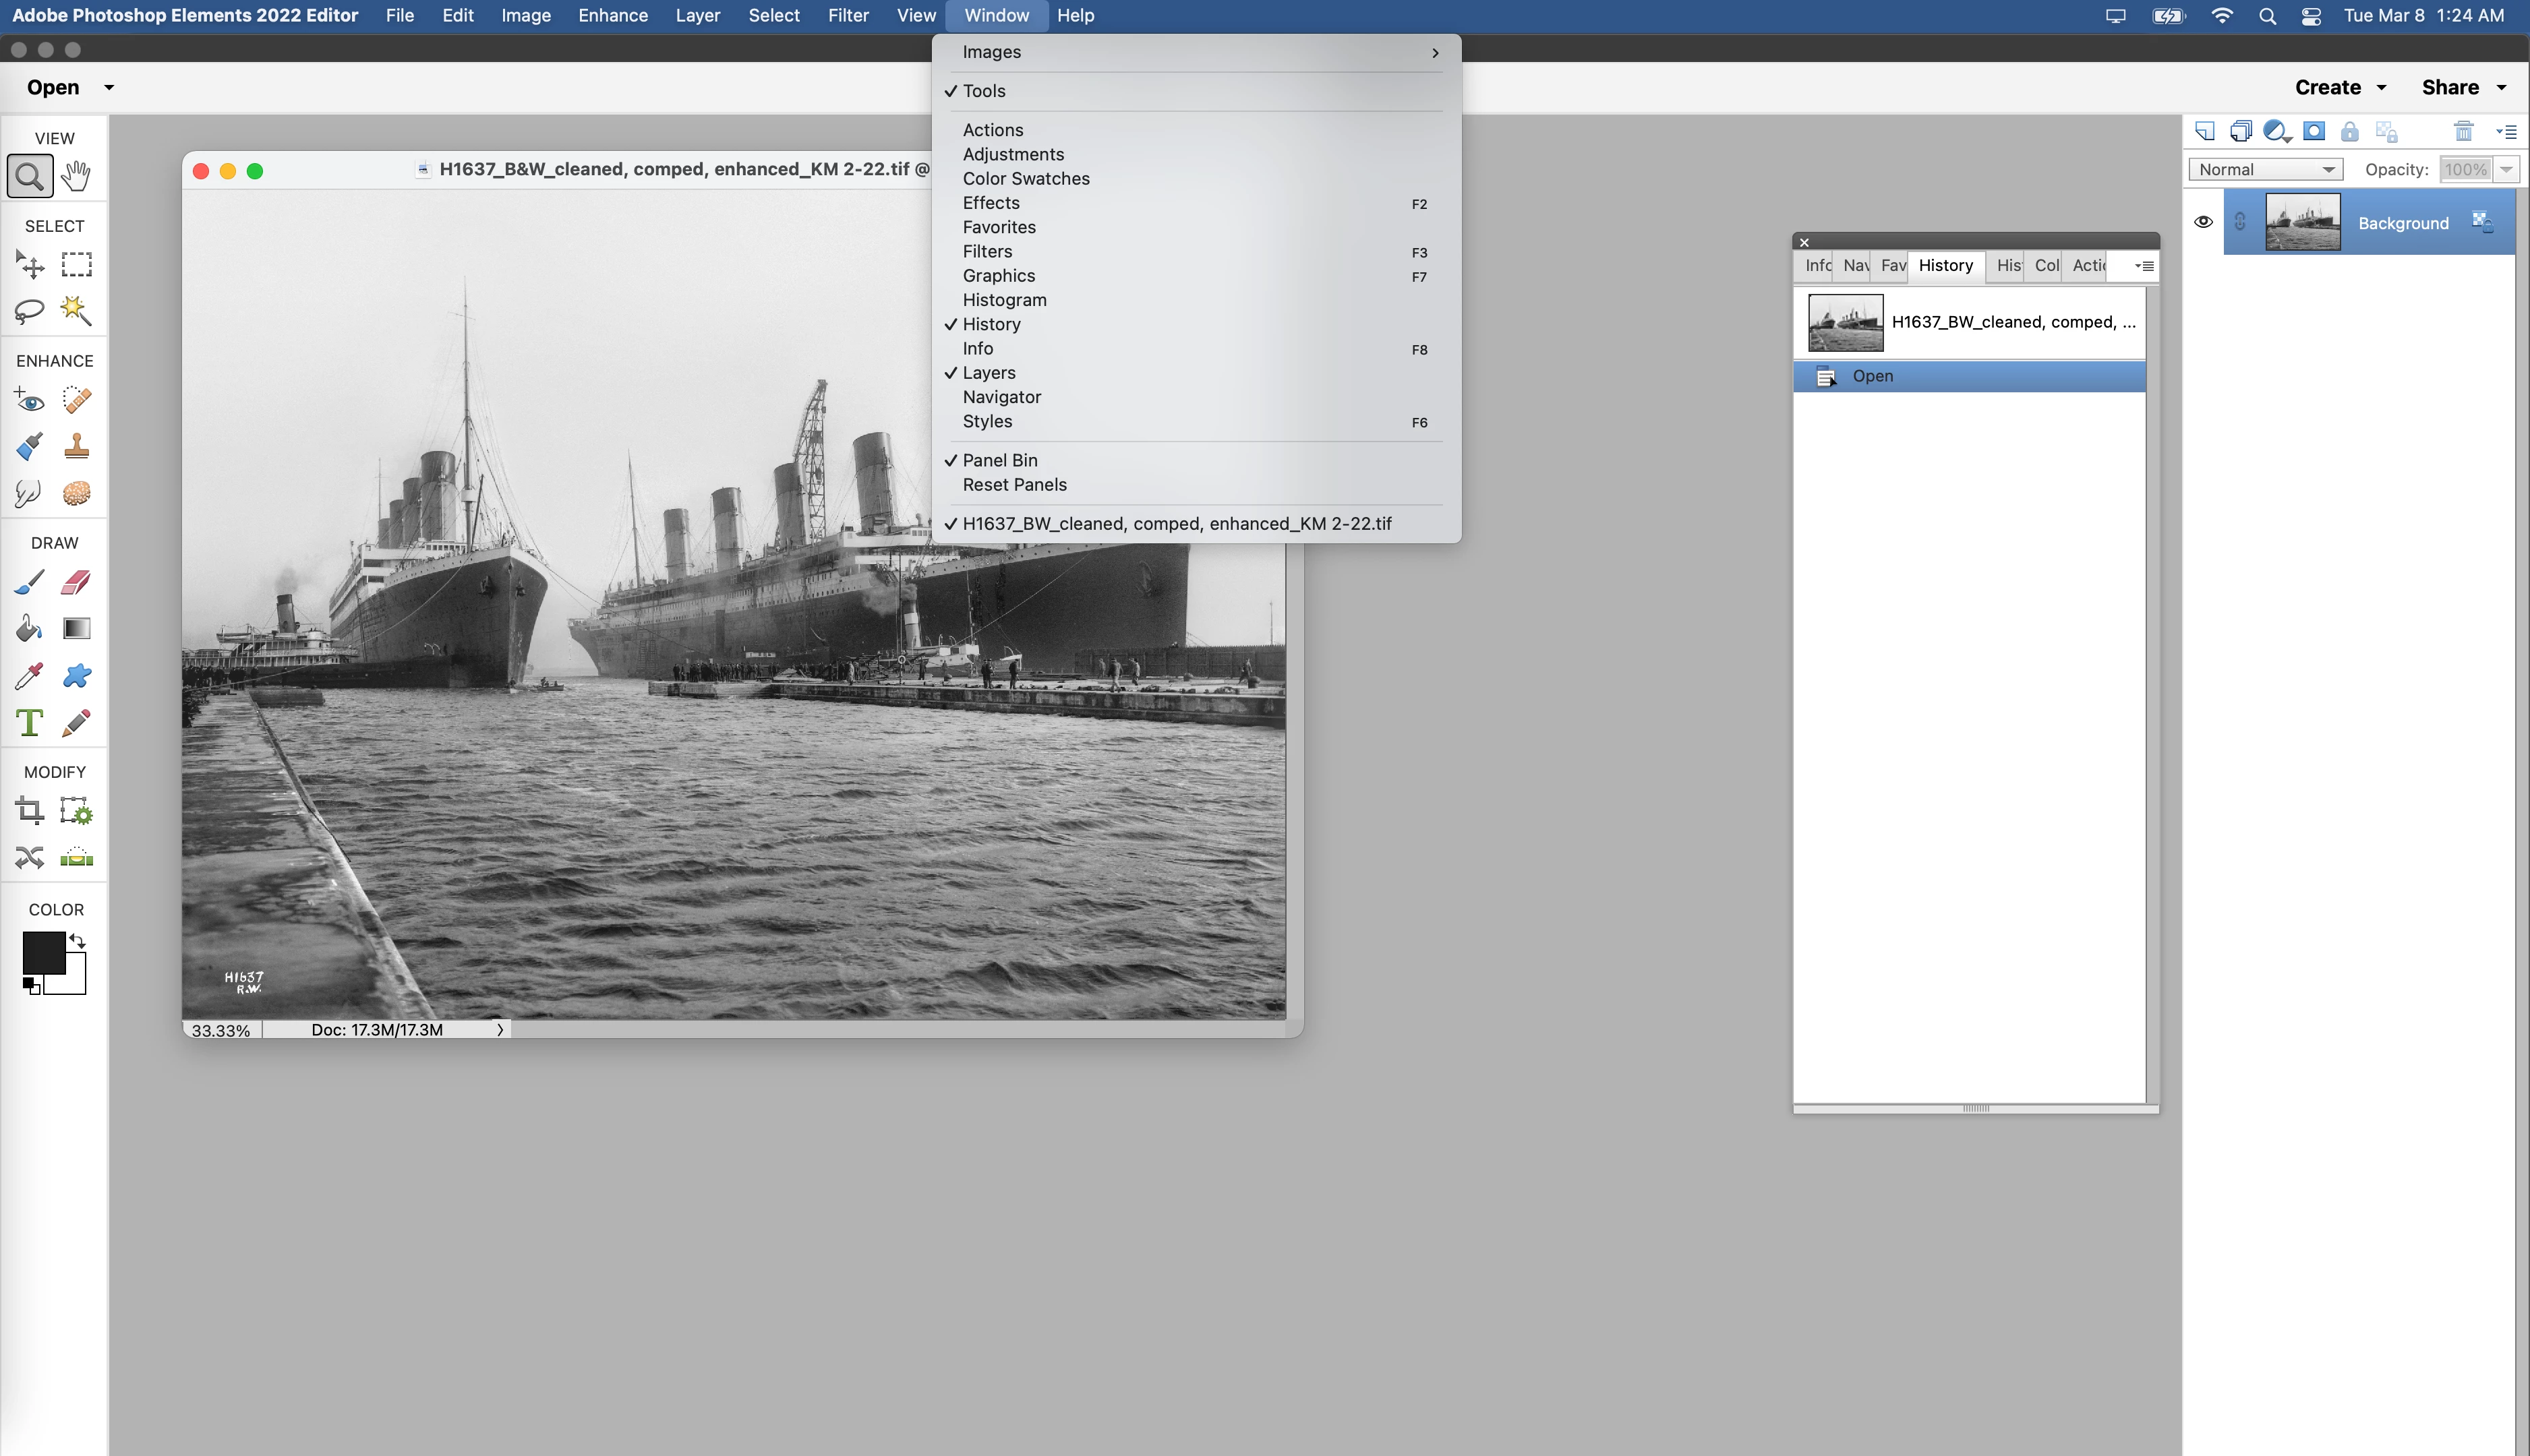Select the Eraser tool

tap(76, 582)
